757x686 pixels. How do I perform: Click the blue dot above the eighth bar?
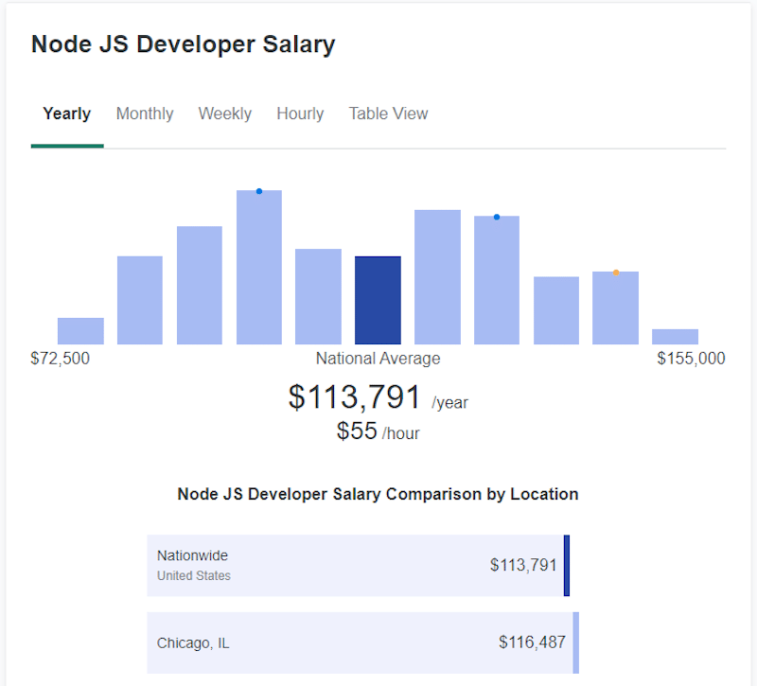click(x=496, y=217)
